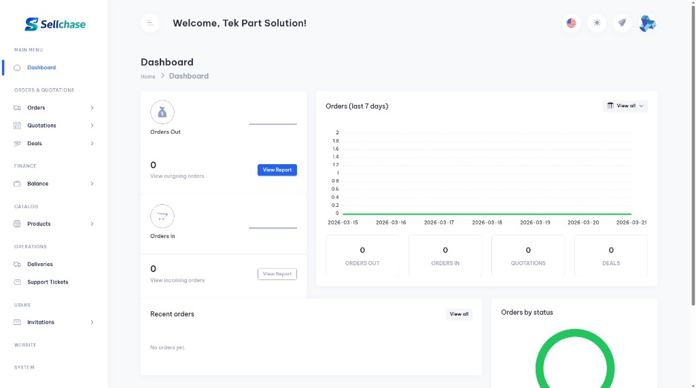
Task: Click the 'Orders by status' heading
Action: [x=527, y=312]
